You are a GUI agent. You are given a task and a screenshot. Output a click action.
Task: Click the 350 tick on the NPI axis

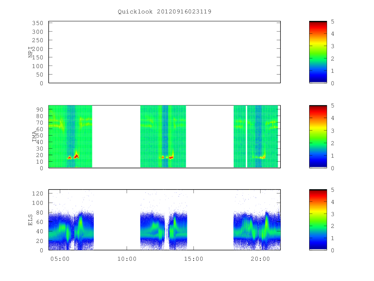[38, 23]
